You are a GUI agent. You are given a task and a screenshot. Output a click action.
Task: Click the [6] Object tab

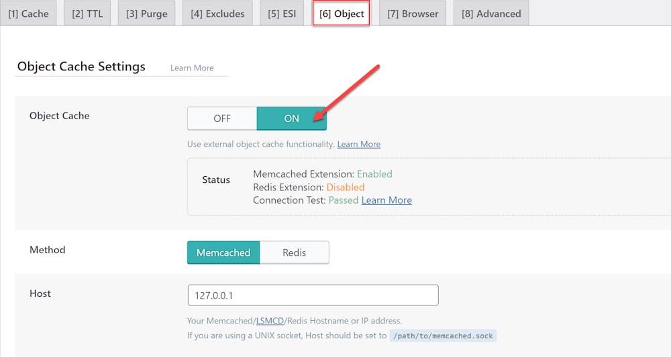click(x=341, y=13)
